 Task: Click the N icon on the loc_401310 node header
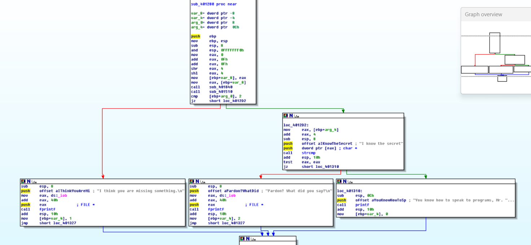(x=345, y=181)
